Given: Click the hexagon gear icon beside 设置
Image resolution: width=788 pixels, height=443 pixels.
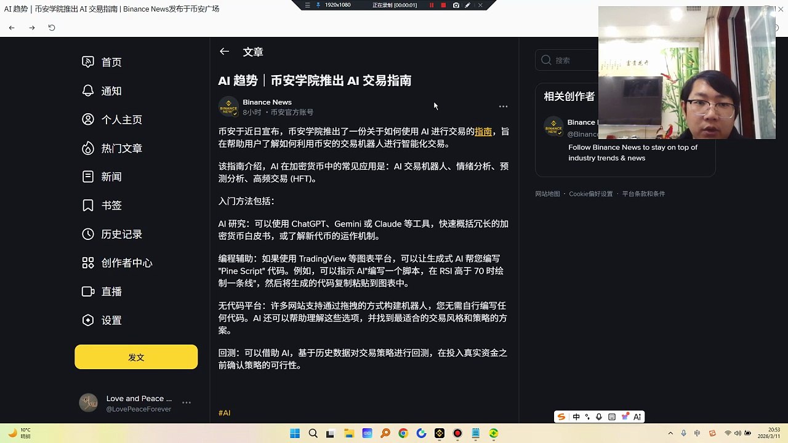Looking at the screenshot, I should coord(88,320).
